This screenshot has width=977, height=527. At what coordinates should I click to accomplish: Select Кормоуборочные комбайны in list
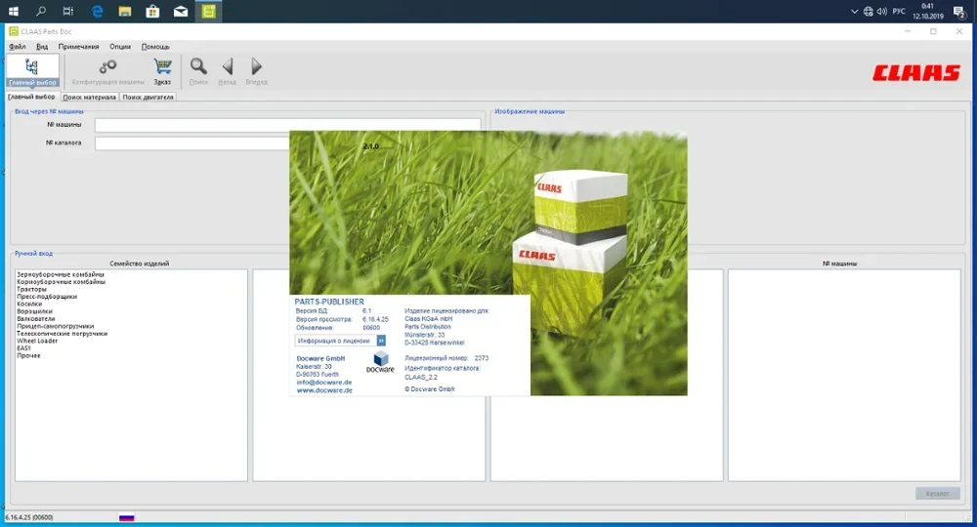[61, 282]
